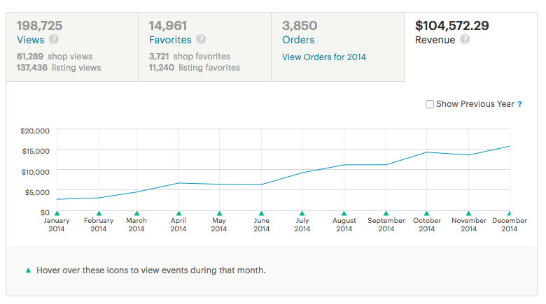Click the question mark next to Show Previous Year
The image size is (546, 304).
pos(519,104)
